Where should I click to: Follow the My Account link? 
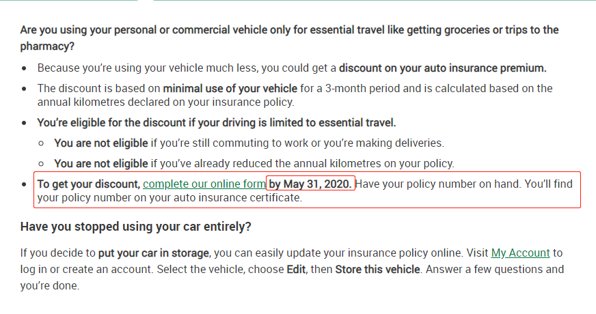tap(520, 253)
